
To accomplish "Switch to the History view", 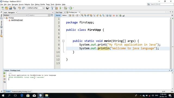I will pos(64,15).
